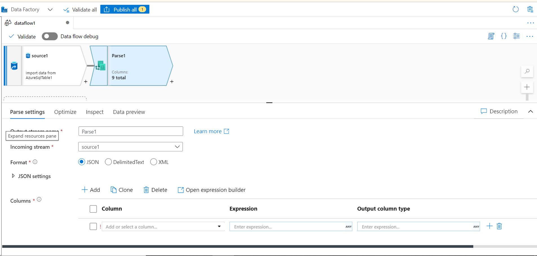Viewport: 537px width, 256px height.
Task: Click the Publish all button
Action: [125, 10]
